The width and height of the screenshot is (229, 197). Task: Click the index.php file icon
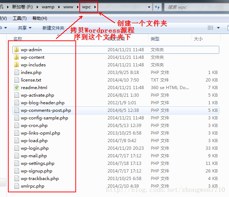(17, 72)
